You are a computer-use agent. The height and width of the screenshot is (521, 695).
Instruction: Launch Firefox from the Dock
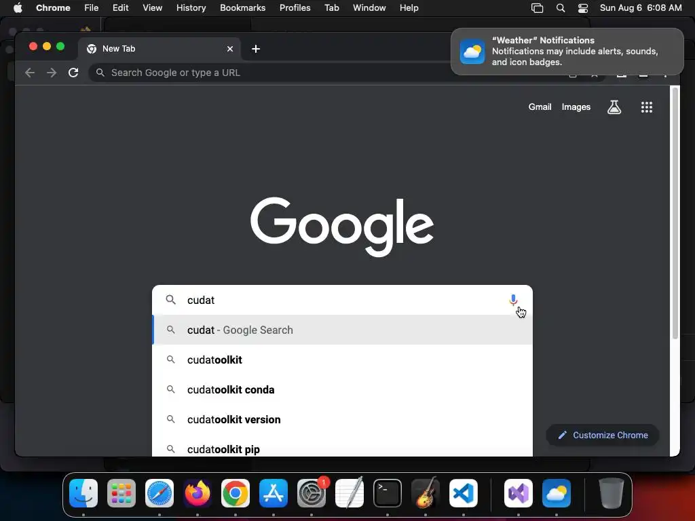pos(198,493)
